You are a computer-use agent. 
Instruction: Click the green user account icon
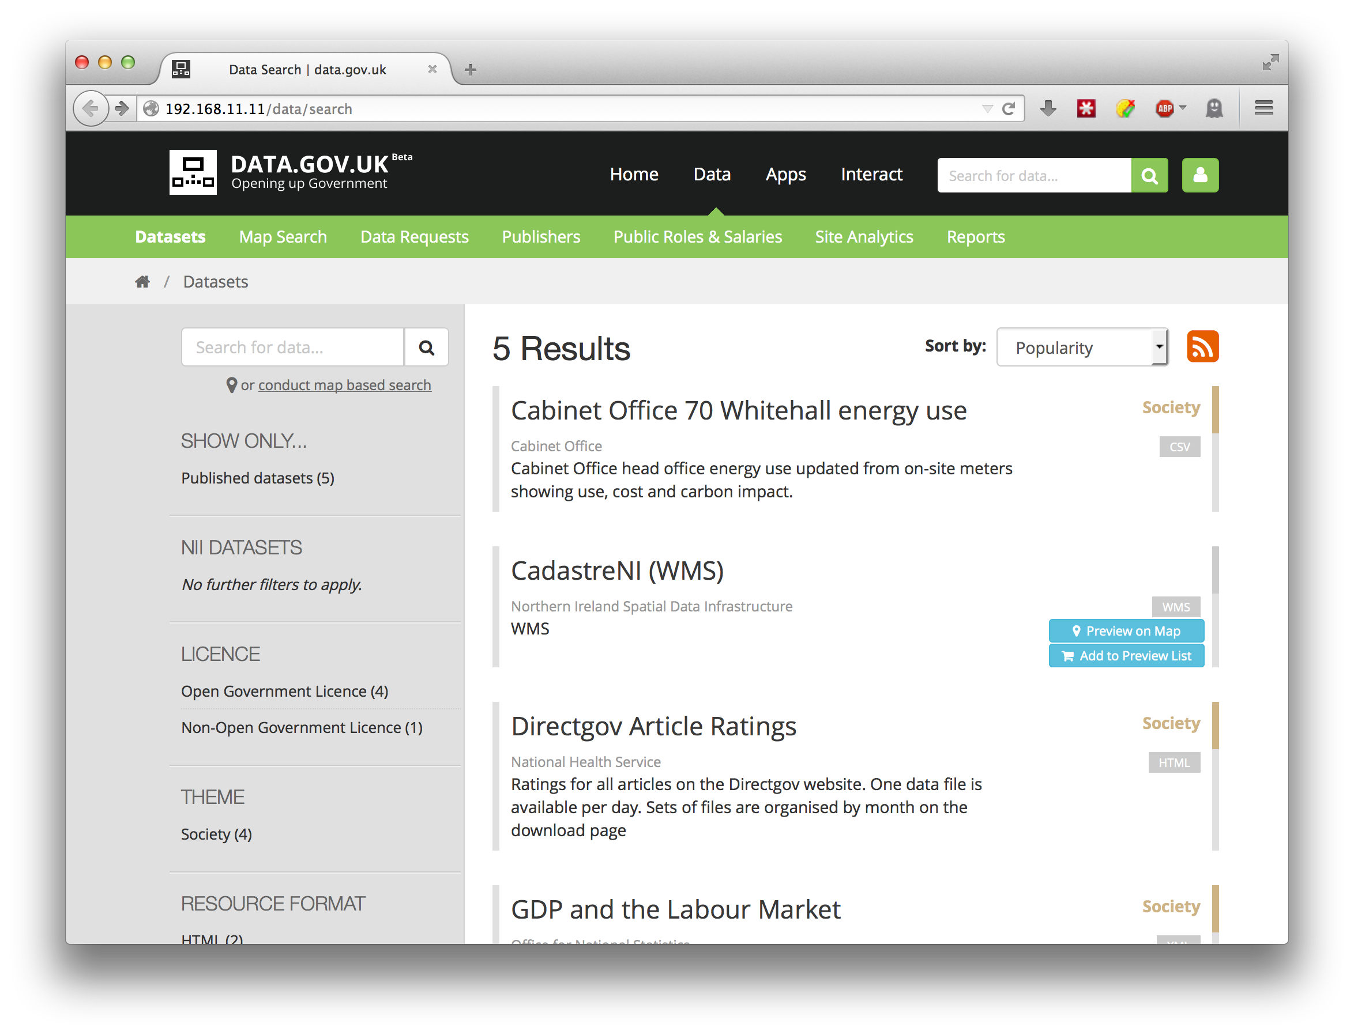[1199, 176]
